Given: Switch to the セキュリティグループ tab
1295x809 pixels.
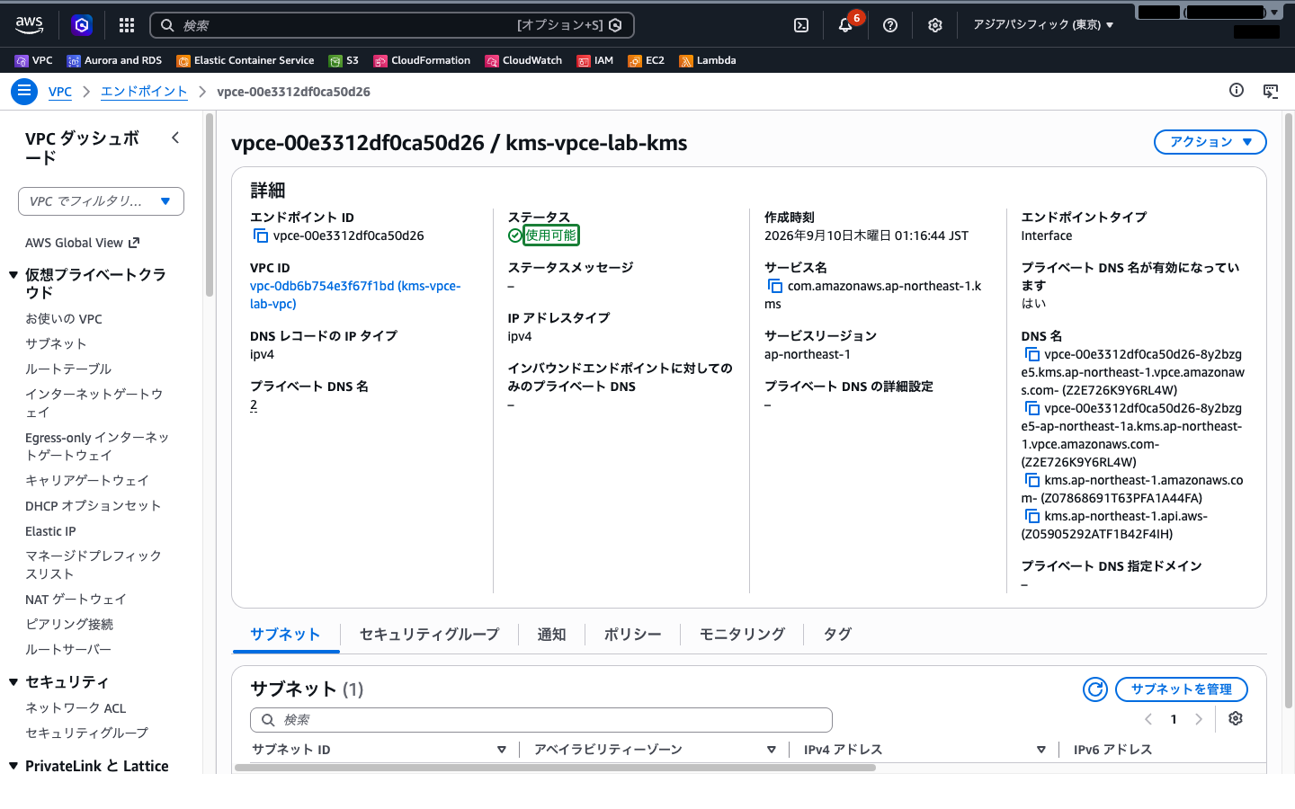Looking at the screenshot, I should [x=429, y=634].
